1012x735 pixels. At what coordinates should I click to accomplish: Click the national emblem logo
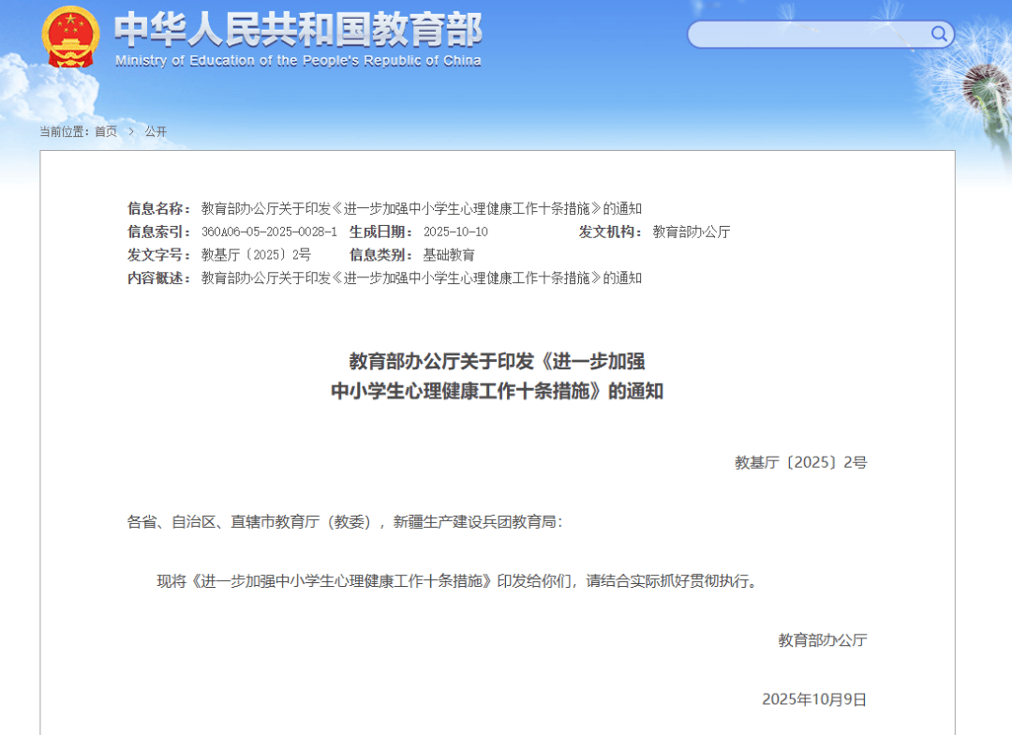(71, 36)
